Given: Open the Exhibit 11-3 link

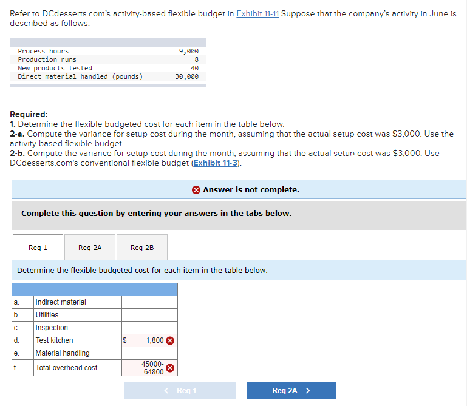Looking at the screenshot, I should pos(216,163).
